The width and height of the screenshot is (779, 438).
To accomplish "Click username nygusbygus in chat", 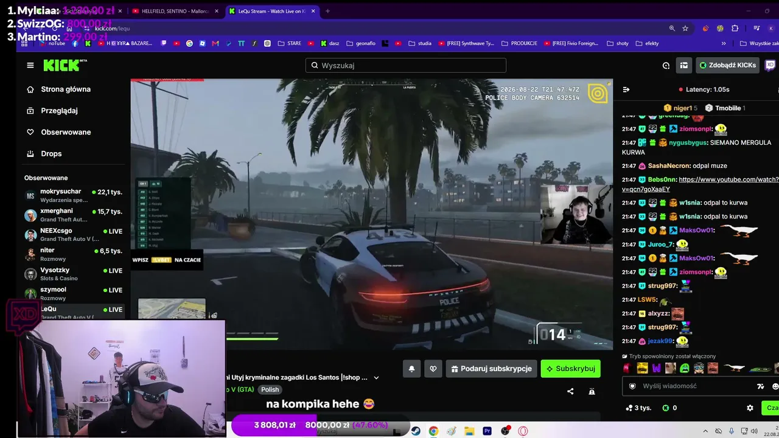I will pyautogui.click(x=688, y=143).
